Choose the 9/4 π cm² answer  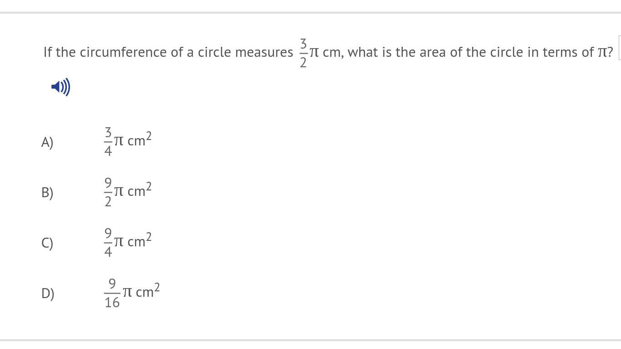pyautogui.click(x=127, y=242)
